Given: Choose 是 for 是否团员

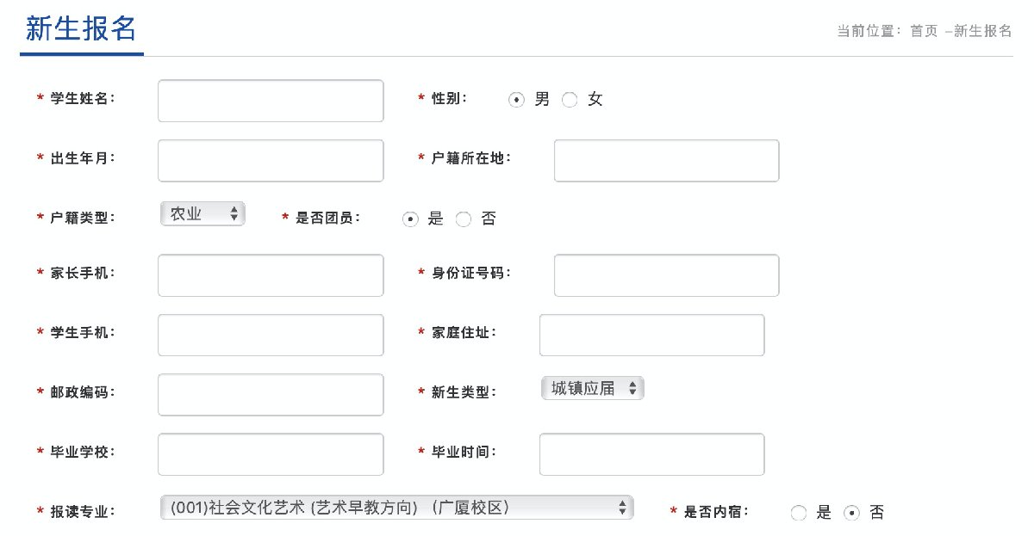Looking at the screenshot, I should 410,219.
